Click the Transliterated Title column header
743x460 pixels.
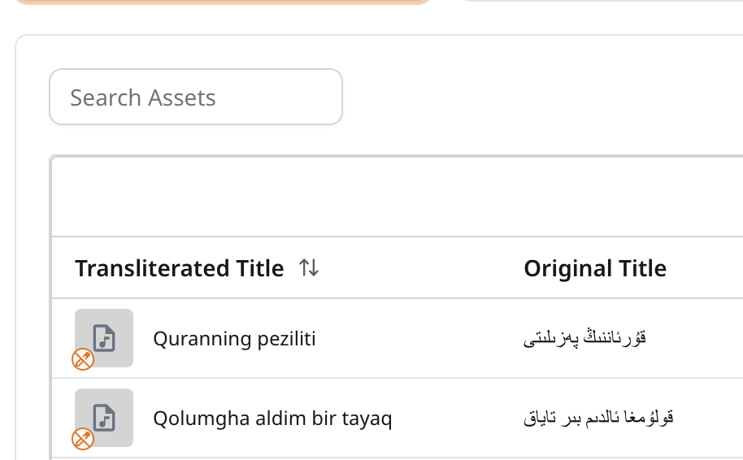click(x=179, y=268)
